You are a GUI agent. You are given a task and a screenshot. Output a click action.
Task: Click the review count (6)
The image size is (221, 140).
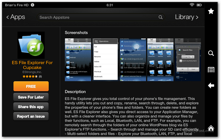coord(40,76)
